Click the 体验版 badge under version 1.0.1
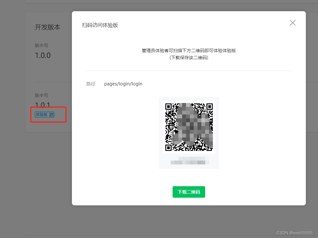The width and height of the screenshot is (318, 238). [45, 115]
